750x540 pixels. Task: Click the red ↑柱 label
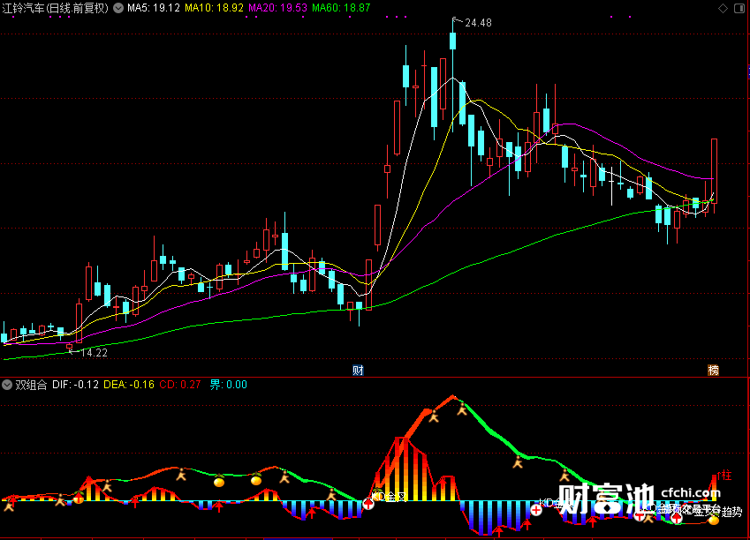click(x=724, y=475)
